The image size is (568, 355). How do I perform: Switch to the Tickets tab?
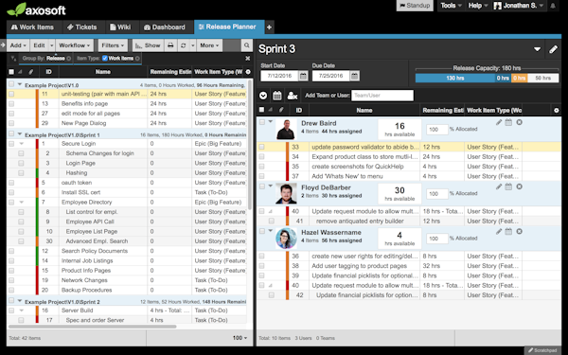click(82, 27)
